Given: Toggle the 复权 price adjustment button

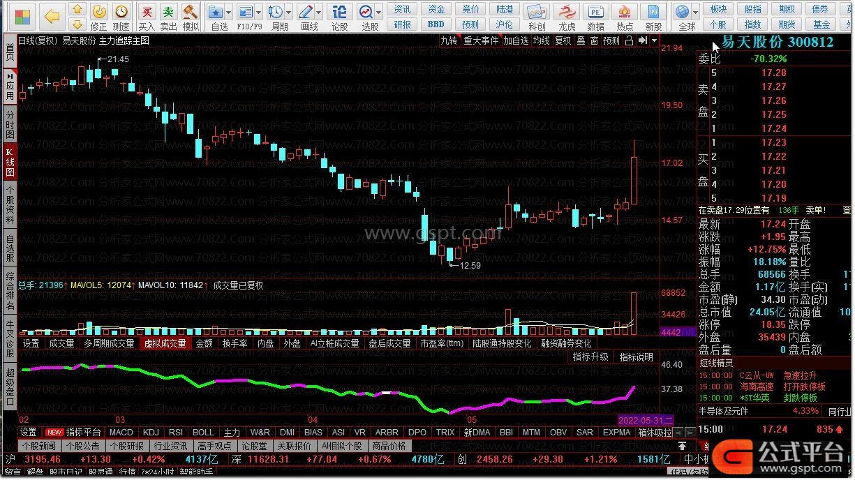Looking at the screenshot, I should tap(563, 40).
